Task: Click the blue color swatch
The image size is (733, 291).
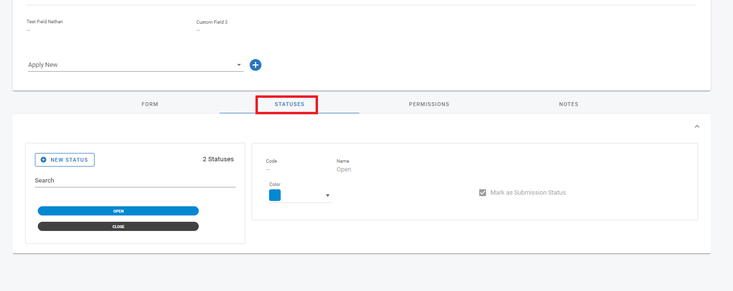Action: (275, 195)
